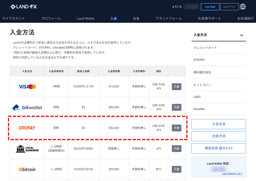Click the 入金方法 page heading

(22, 32)
